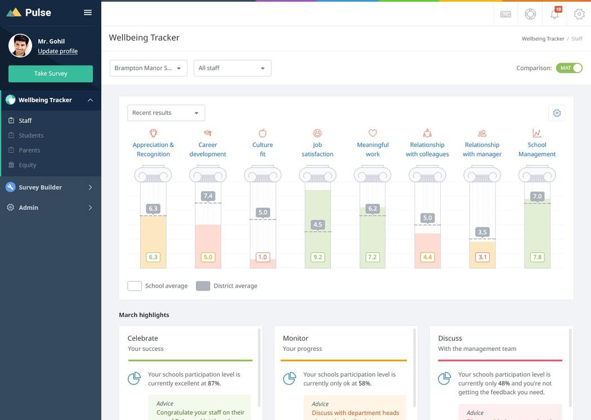Toggle the MAT comparison switch
This screenshot has height=420, width=591.
[x=569, y=68]
